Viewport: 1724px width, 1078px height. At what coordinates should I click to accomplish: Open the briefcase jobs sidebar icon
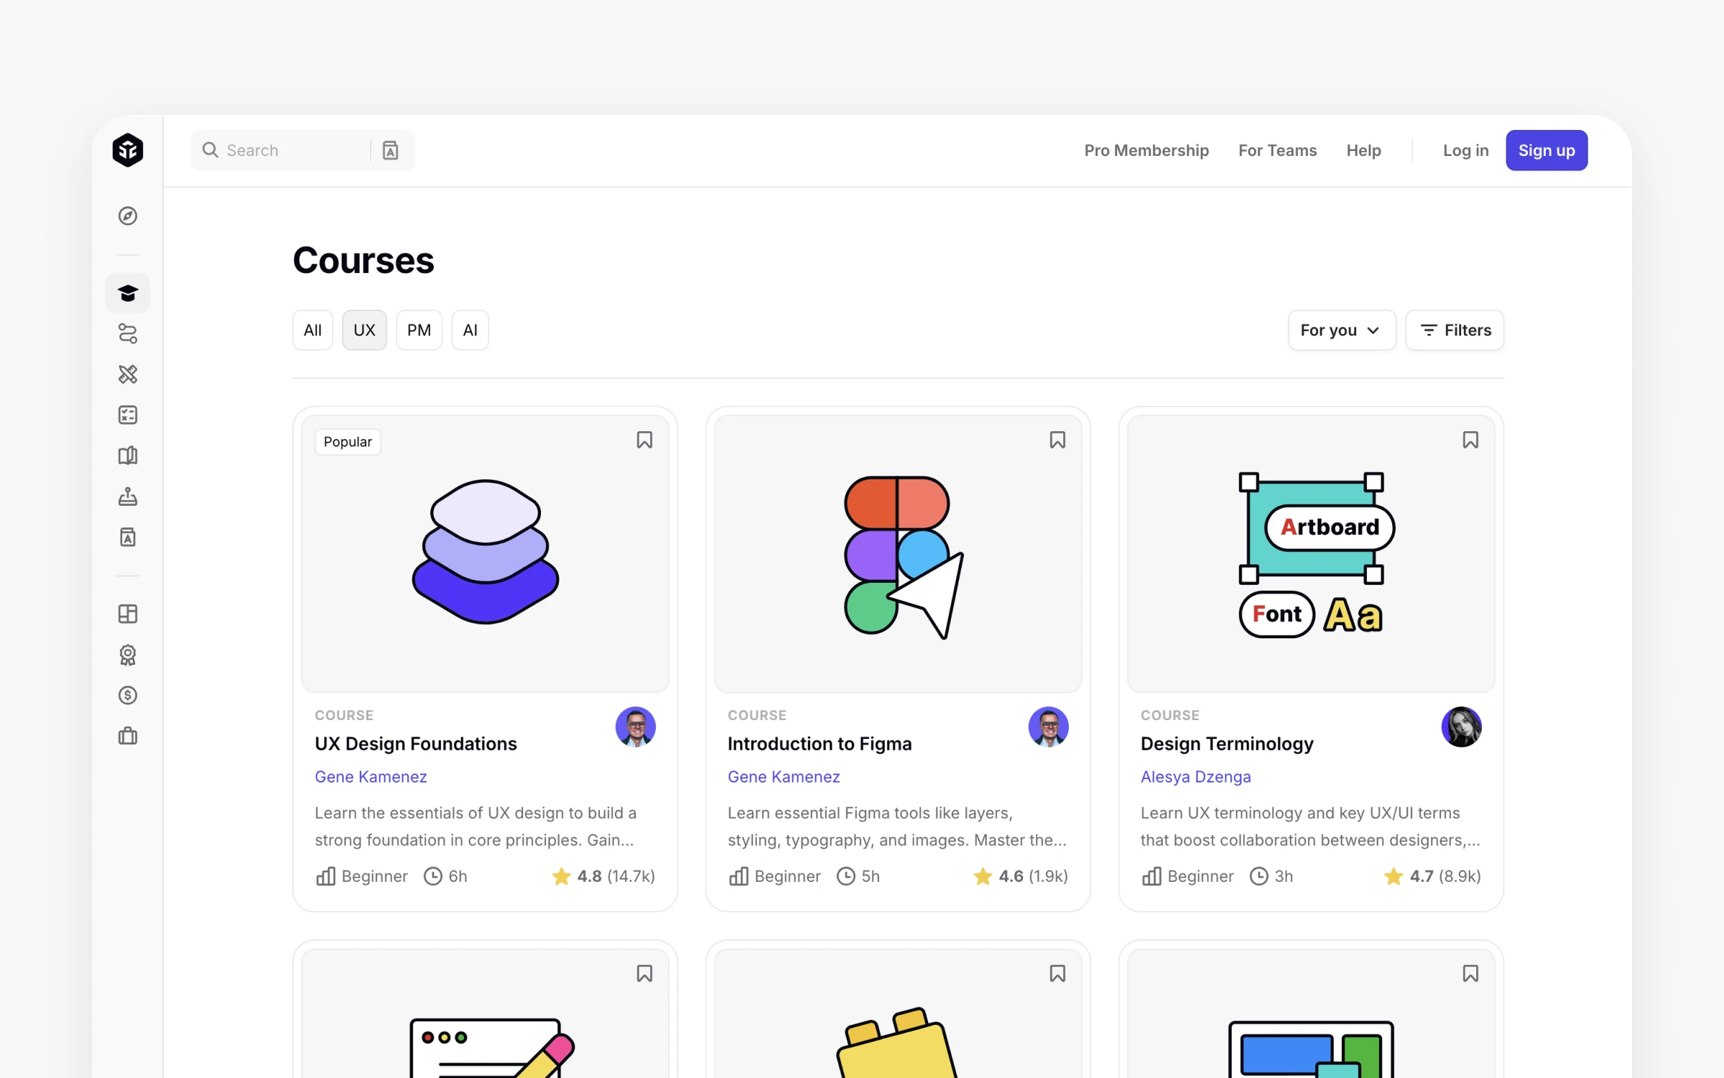pos(128,736)
